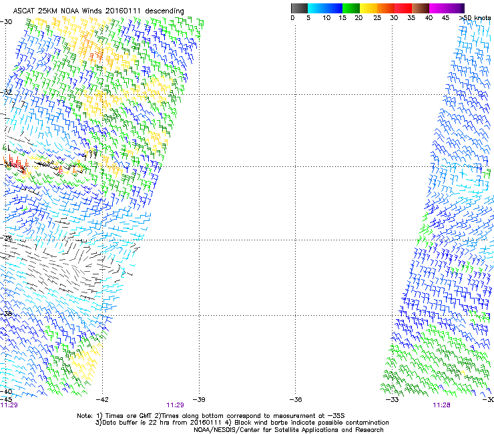This screenshot has height=434, width=494.
Task: Select the orange 25–30 knots colorbar segment
Action: 386,8
